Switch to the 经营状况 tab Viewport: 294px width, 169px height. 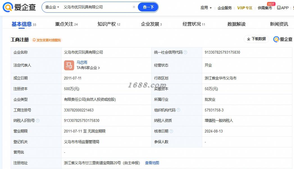point(194,24)
